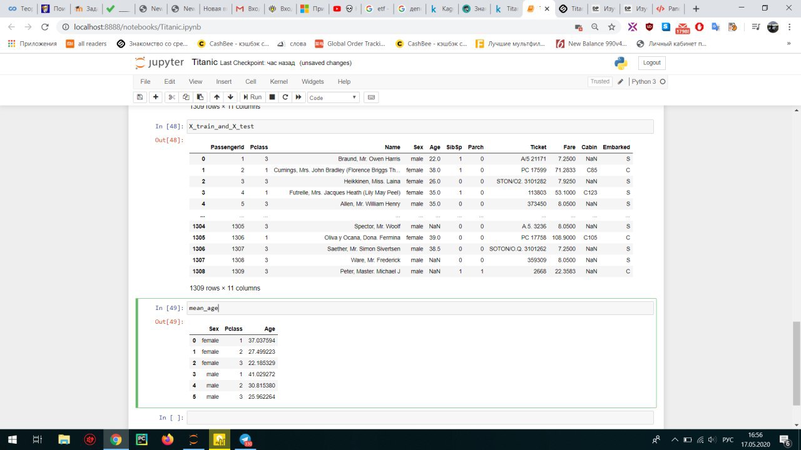The image size is (801, 450).
Task: Show hidden system tray icons
Action: coord(674,439)
